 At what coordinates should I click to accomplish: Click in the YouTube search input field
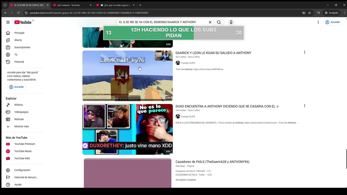162,22
